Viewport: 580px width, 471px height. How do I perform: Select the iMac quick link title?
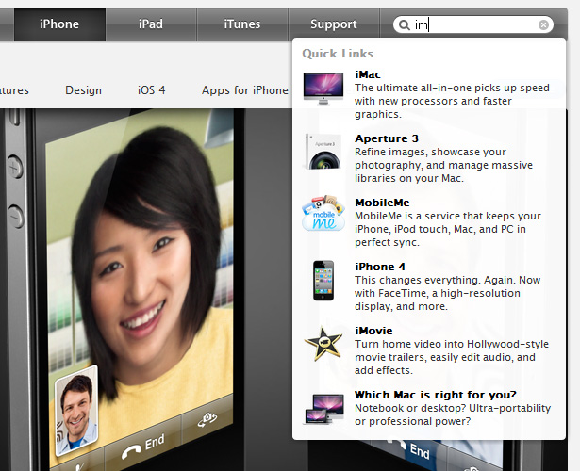[x=368, y=74]
